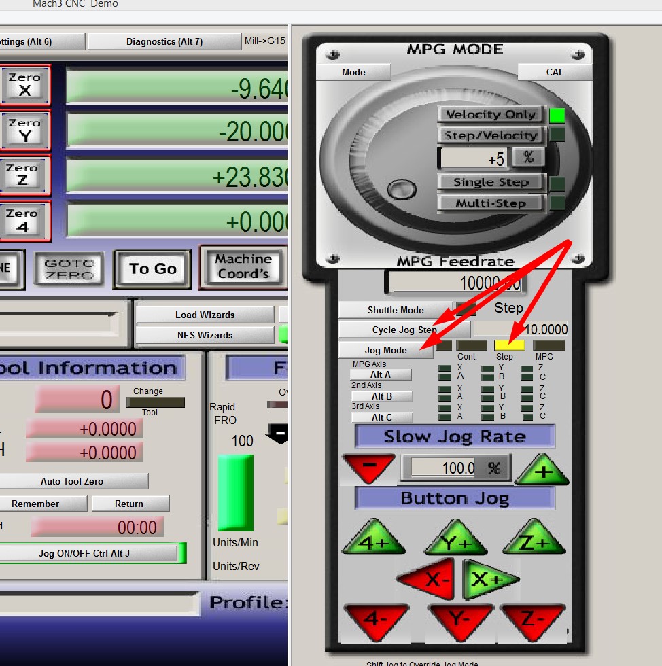The width and height of the screenshot is (662, 666).
Task: Click Cycle Jog Step button
Action: pos(404,330)
